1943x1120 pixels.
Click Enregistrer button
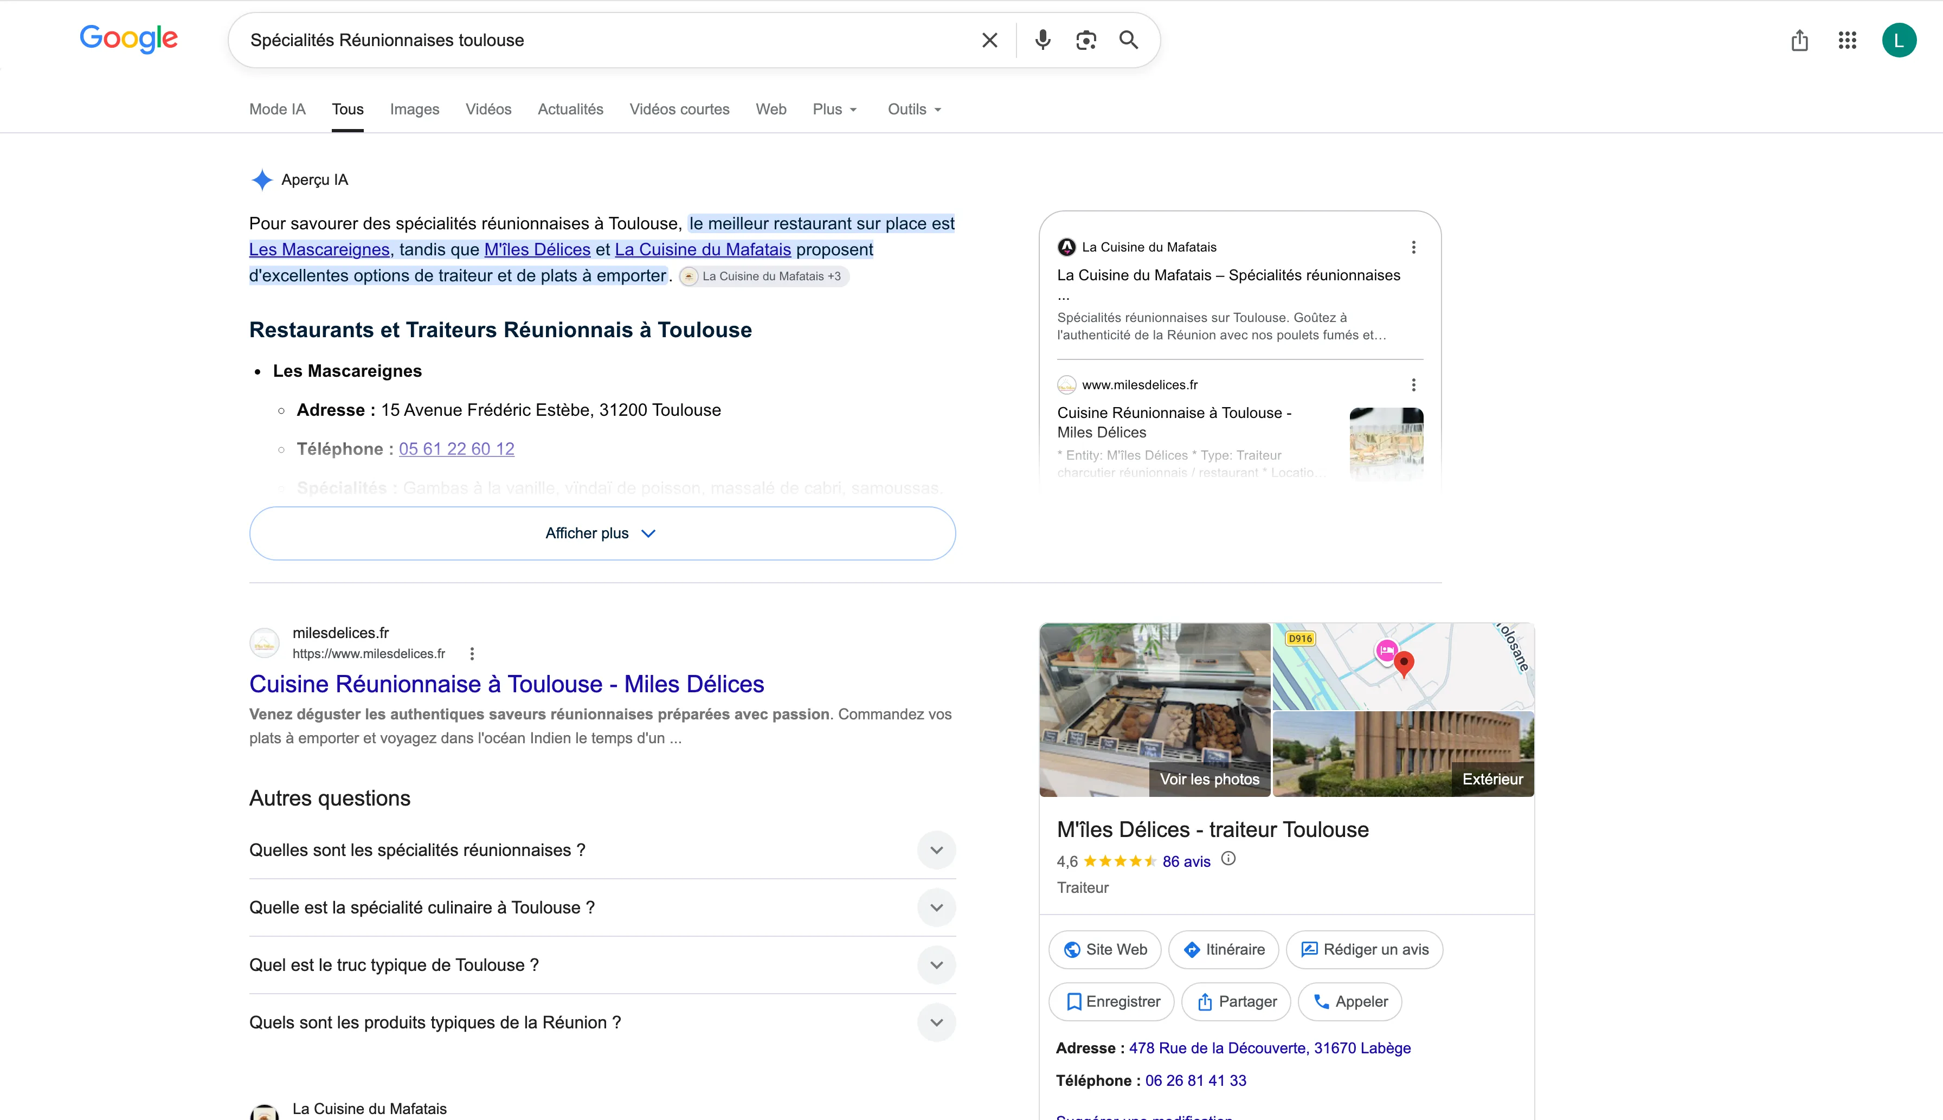coord(1111,1001)
